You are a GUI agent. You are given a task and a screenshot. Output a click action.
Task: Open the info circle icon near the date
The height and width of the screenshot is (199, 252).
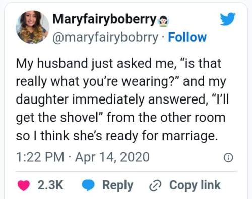[228, 158]
